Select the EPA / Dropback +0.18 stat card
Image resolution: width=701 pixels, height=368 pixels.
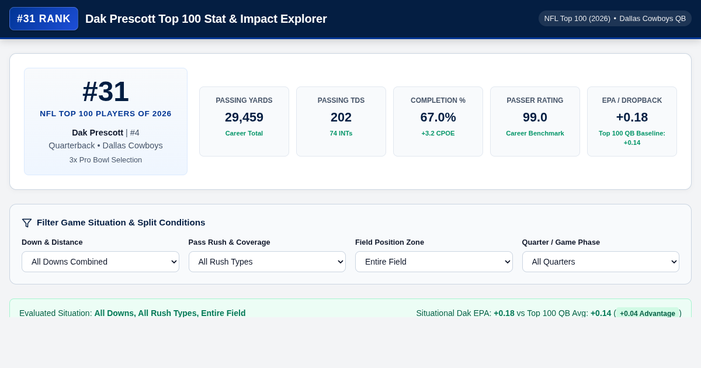click(x=632, y=121)
